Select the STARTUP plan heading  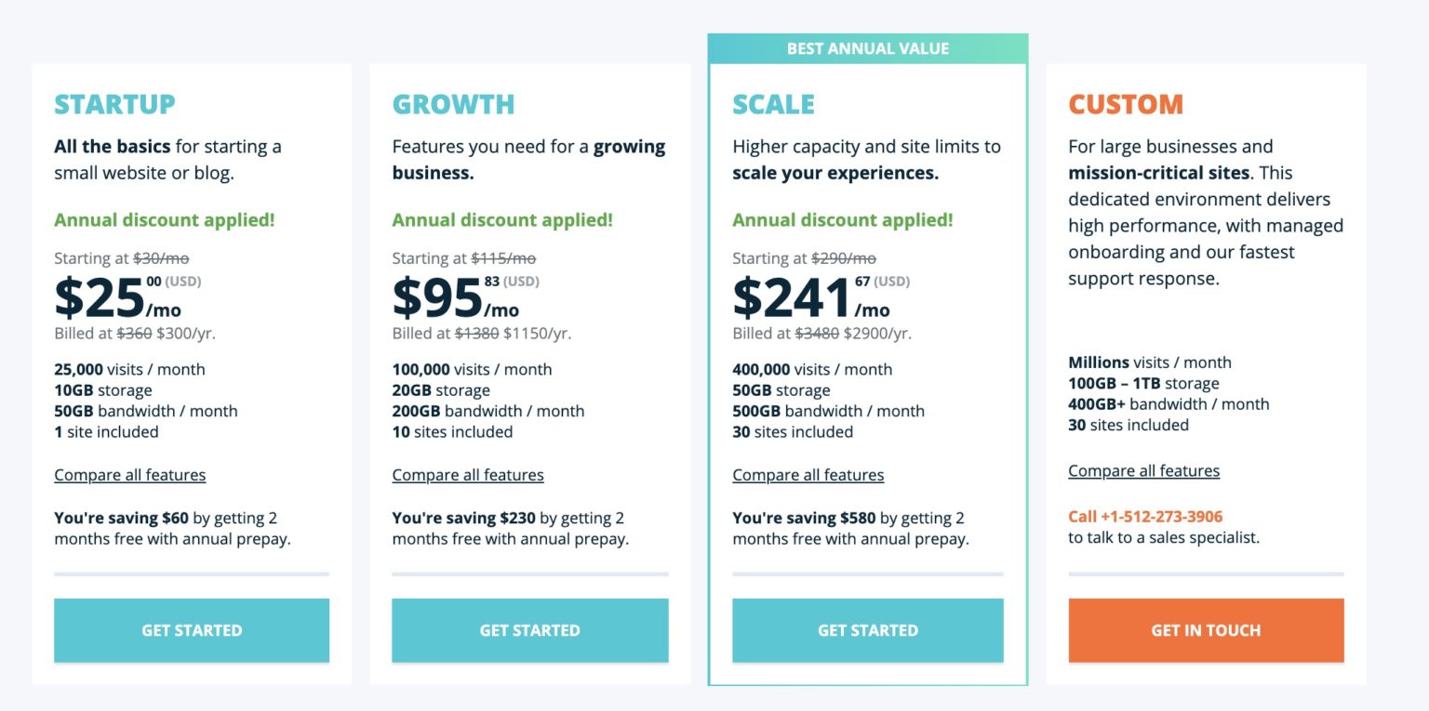coord(114,105)
